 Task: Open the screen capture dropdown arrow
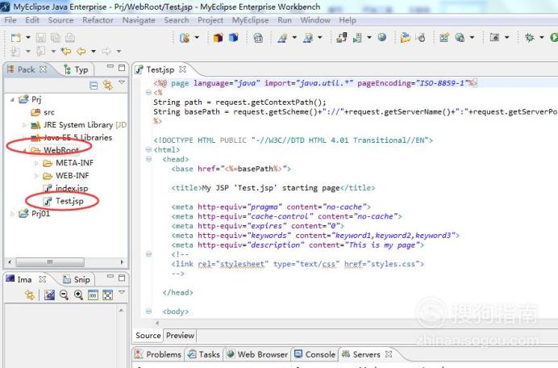pos(506,37)
